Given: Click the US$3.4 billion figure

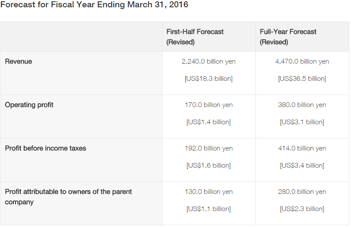Looking at the screenshot, I should [302, 166].
